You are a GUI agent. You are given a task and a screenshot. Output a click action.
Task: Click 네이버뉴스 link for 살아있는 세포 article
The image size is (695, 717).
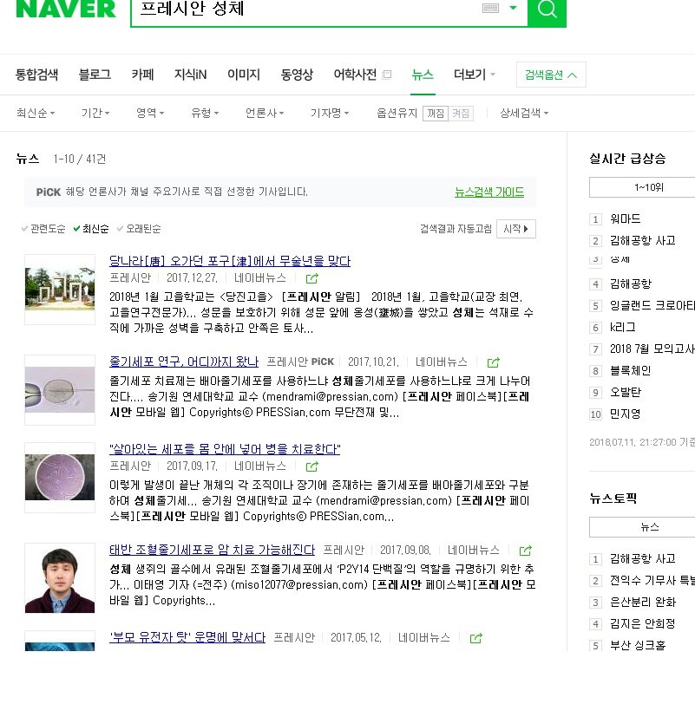pos(260,466)
